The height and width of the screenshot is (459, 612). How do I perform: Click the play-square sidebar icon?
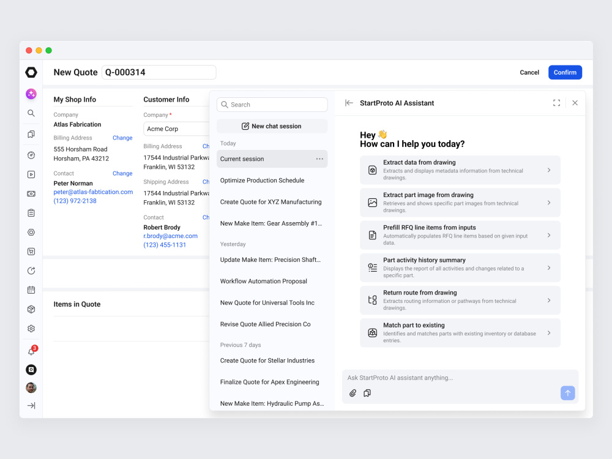point(31,174)
